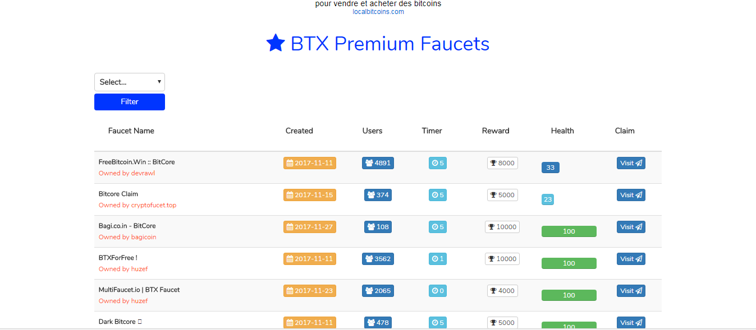The image size is (756, 330).
Task: Click the BTXForFree ! faucet name
Action: coord(118,258)
